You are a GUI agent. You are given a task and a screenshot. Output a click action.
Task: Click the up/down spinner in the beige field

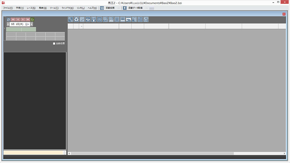tap(64, 153)
